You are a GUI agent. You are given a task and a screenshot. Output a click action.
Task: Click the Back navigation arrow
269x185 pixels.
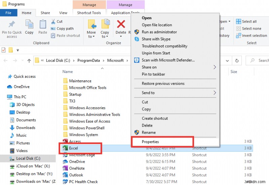pyautogui.click(x=5, y=61)
